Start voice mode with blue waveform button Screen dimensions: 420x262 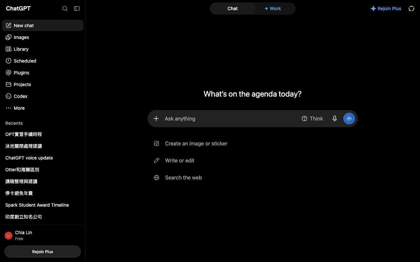[349, 119]
